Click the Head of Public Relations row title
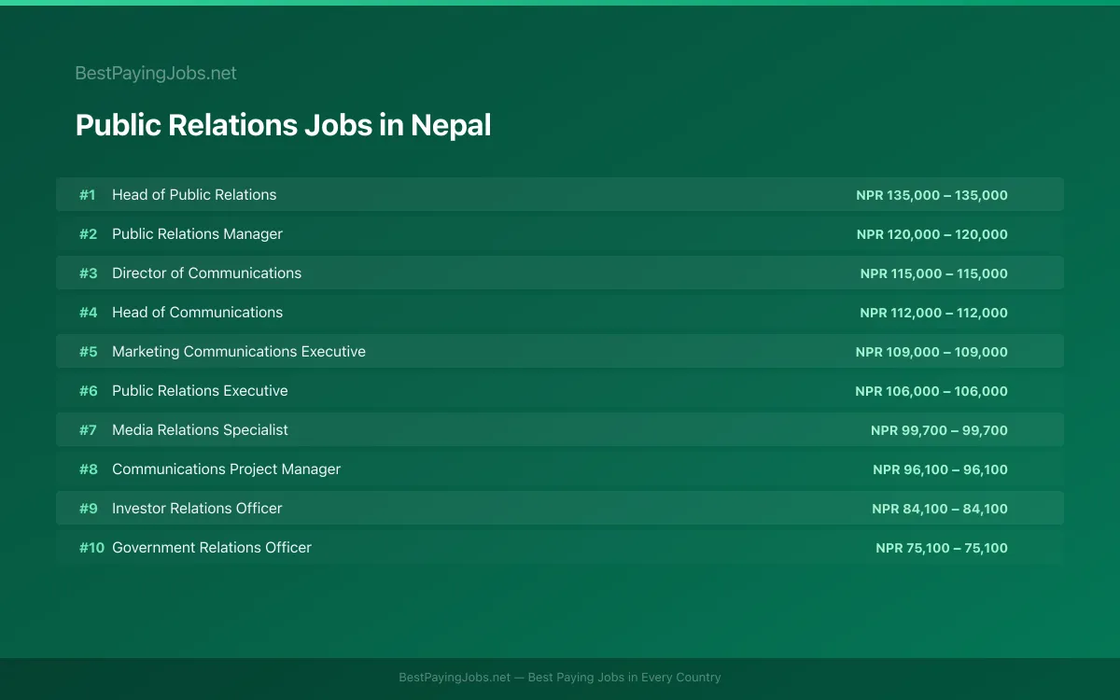Image resolution: width=1120 pixels, height=700 pixels. tap(194, 195)
